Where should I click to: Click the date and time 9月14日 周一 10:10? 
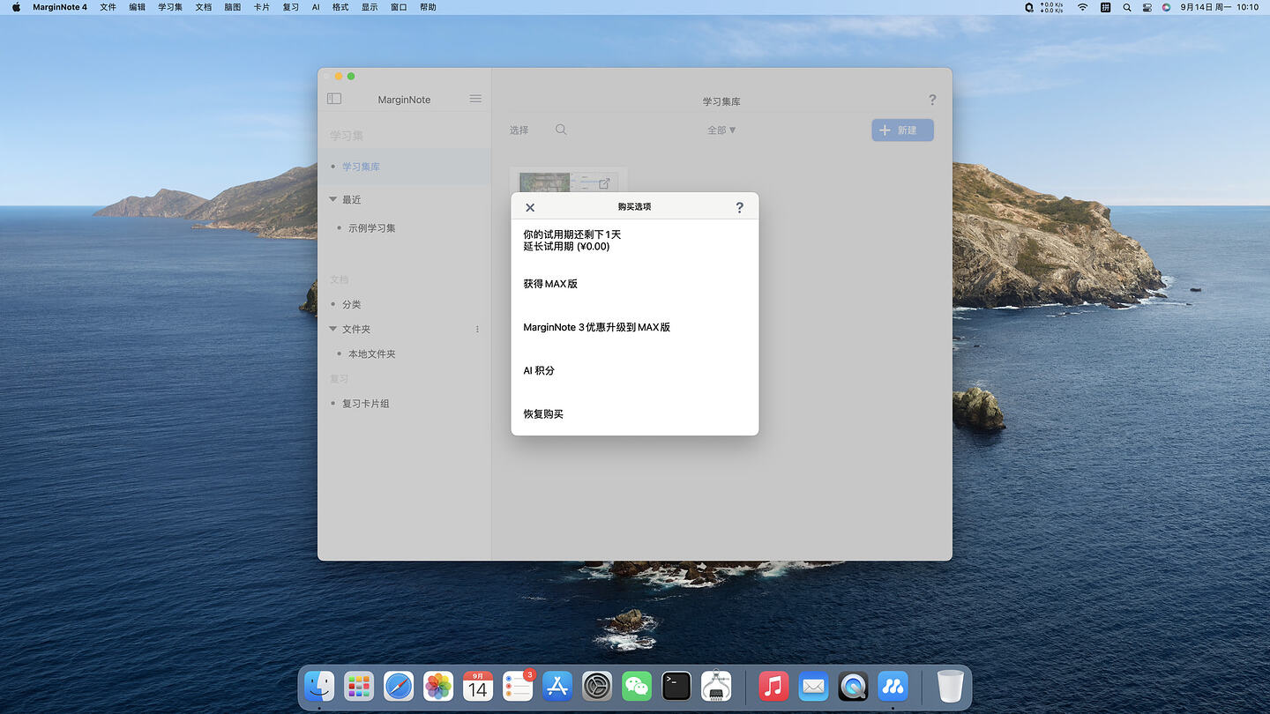pos(1220,7)
